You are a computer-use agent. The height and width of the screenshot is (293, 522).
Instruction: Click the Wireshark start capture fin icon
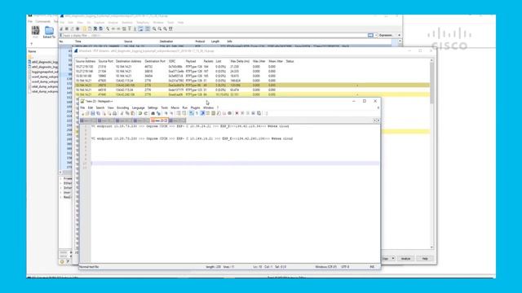click(x=61, y=29)
